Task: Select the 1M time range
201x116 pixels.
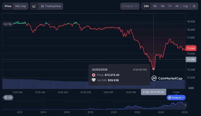Action: [x=162, y=6]
